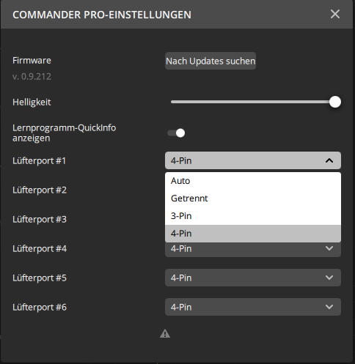Click the Helligkeit slider handle
The image size is (355, 364).
(335, 102)
